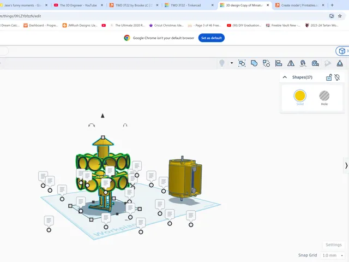Select the Mirror tool

click(x=291, y=63)
